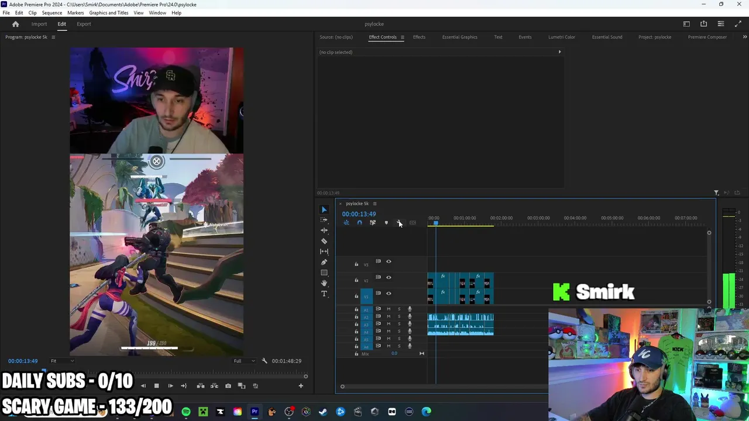Switch to the Effects tab
Screen dimensions: 749x421
(419, 37)
